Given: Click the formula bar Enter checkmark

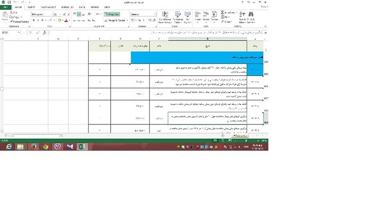Looking at the screenshot, I should click(38, 32).
